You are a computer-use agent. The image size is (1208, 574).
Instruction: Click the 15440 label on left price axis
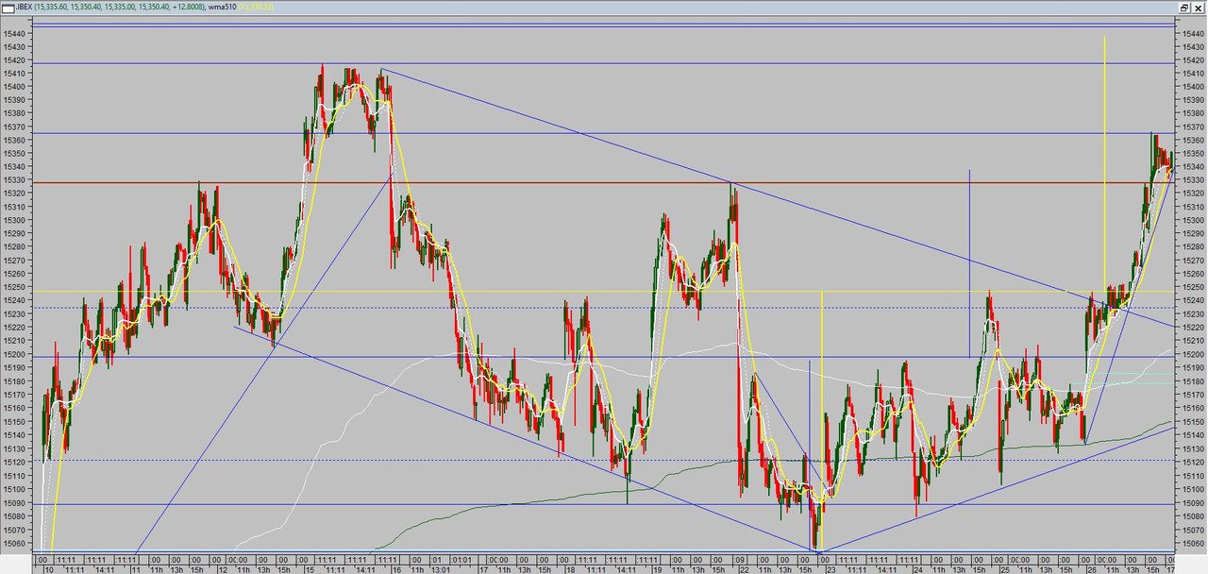click(x=14, y=33)
